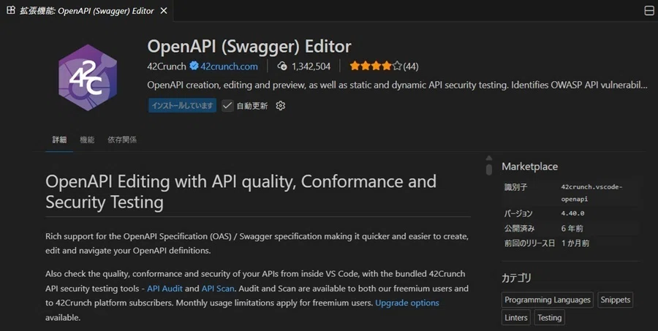Click the インストールしています button
Image resolution: width=658 pixels, height=331 pixels.
182,106
